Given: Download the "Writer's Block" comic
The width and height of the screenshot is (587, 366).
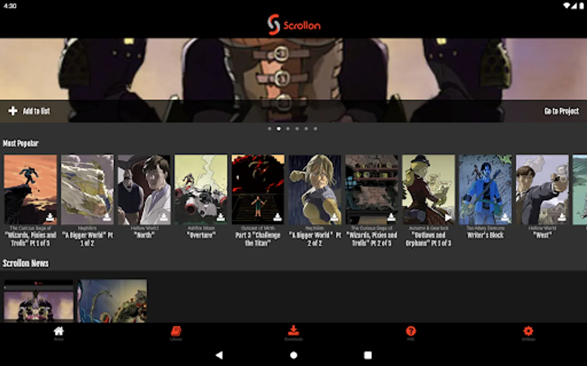Looking at the screenshot, I should [x=505, y=217].
